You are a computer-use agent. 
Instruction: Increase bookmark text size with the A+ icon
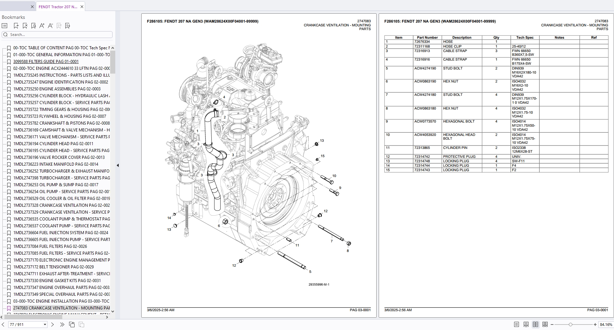pyautogui.click(x=42, y=26)
